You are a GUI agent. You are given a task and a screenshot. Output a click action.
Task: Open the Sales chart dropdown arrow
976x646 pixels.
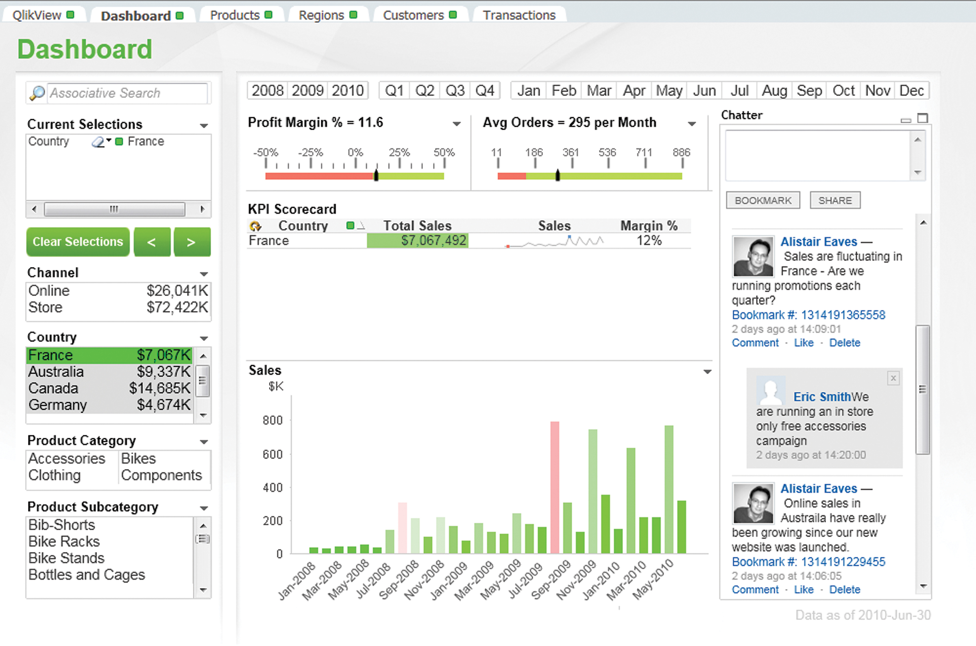[x=707, y=372]
